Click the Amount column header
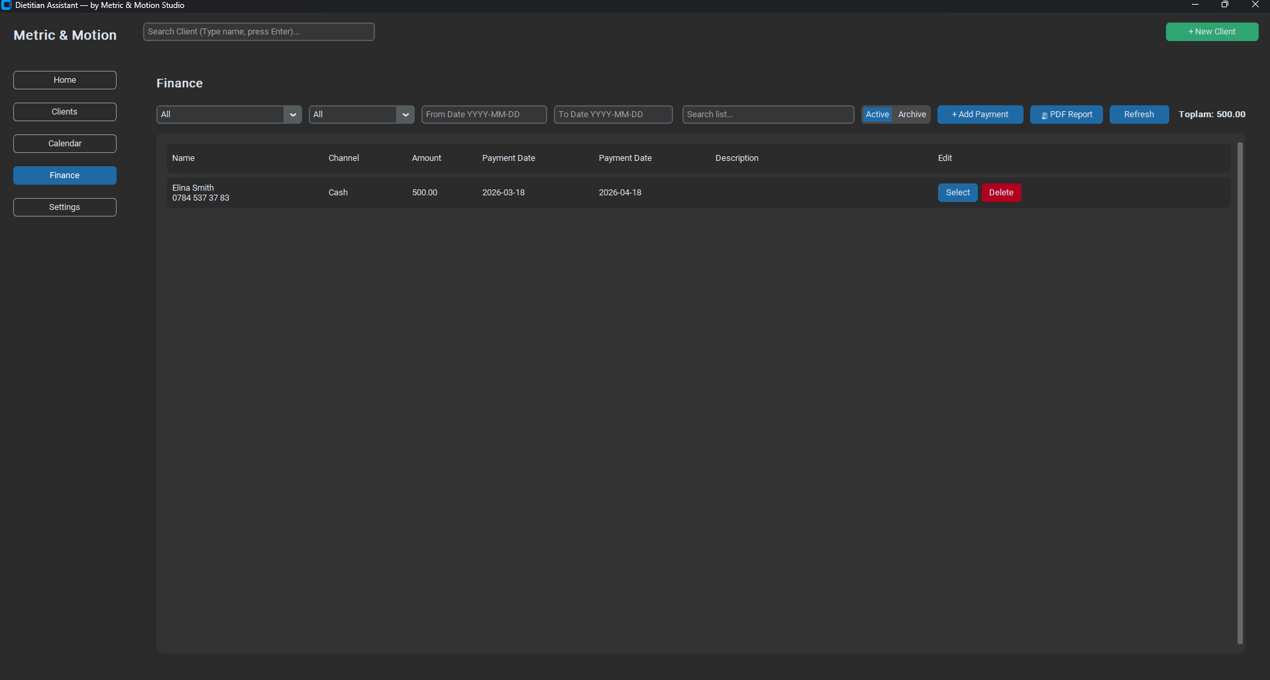 427,158
